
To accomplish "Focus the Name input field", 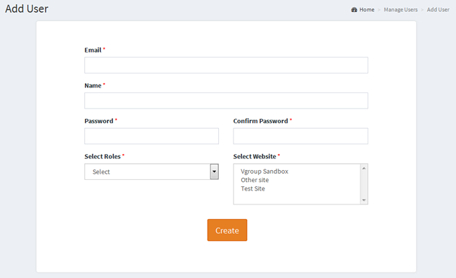I will tap(226, 101).
